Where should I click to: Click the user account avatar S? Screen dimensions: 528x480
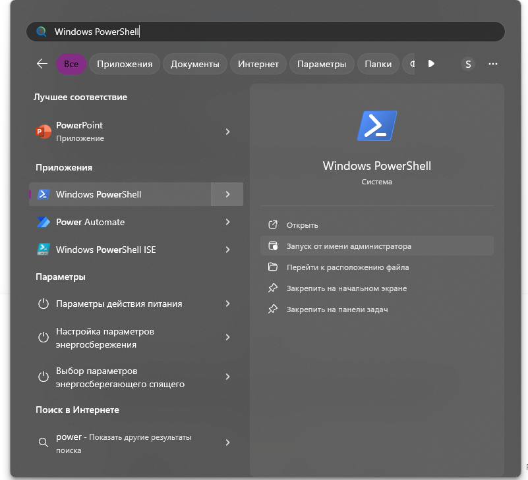pyautogui.click(x=468, y=64)
